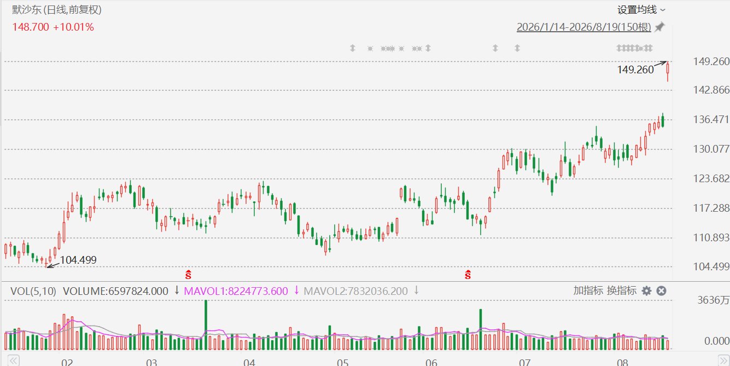Viewport: 730px width, 366px height.
Task: Click the grey arrow after MAVOL2
Action: pyautogui.click(x=416, y=291)
